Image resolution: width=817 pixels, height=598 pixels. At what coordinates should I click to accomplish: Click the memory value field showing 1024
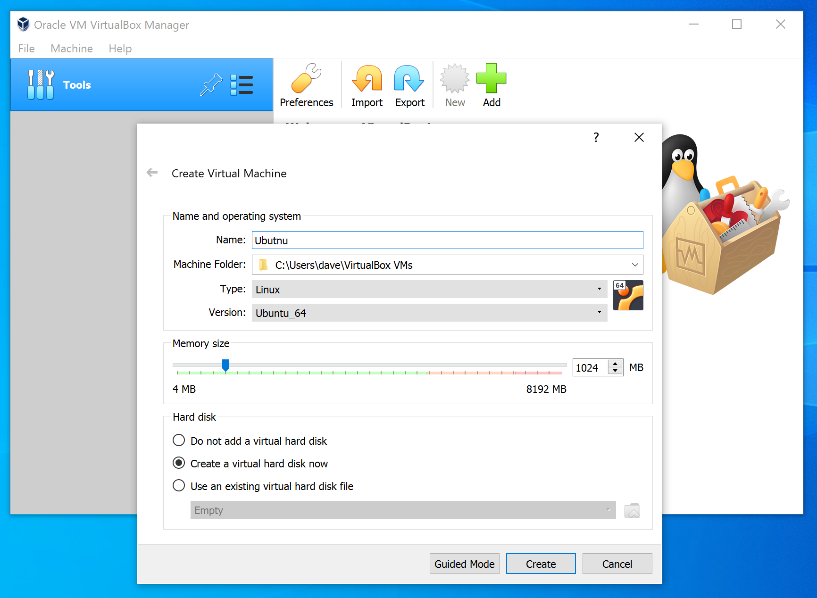(x=590, y=367)
